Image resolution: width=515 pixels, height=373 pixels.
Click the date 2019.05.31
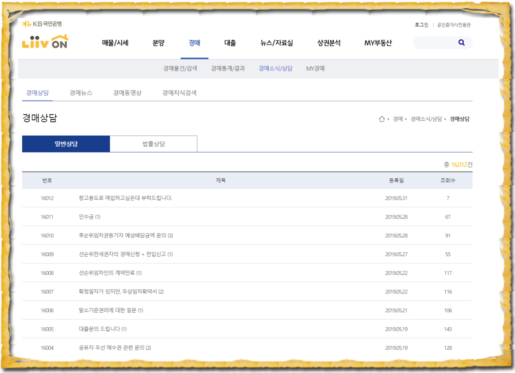396,198
